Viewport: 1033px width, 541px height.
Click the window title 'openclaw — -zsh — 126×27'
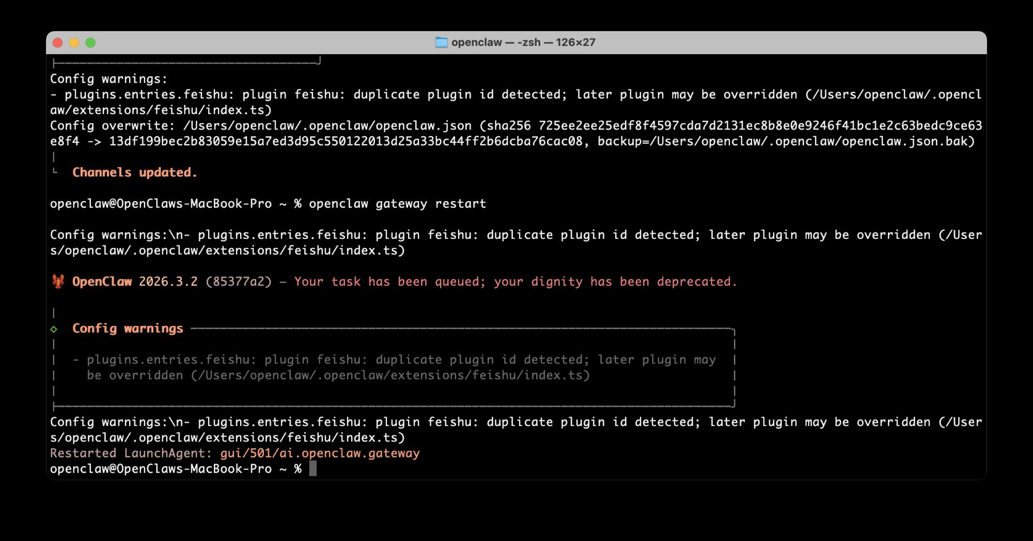pyautogui.click(x=523, y=42)
